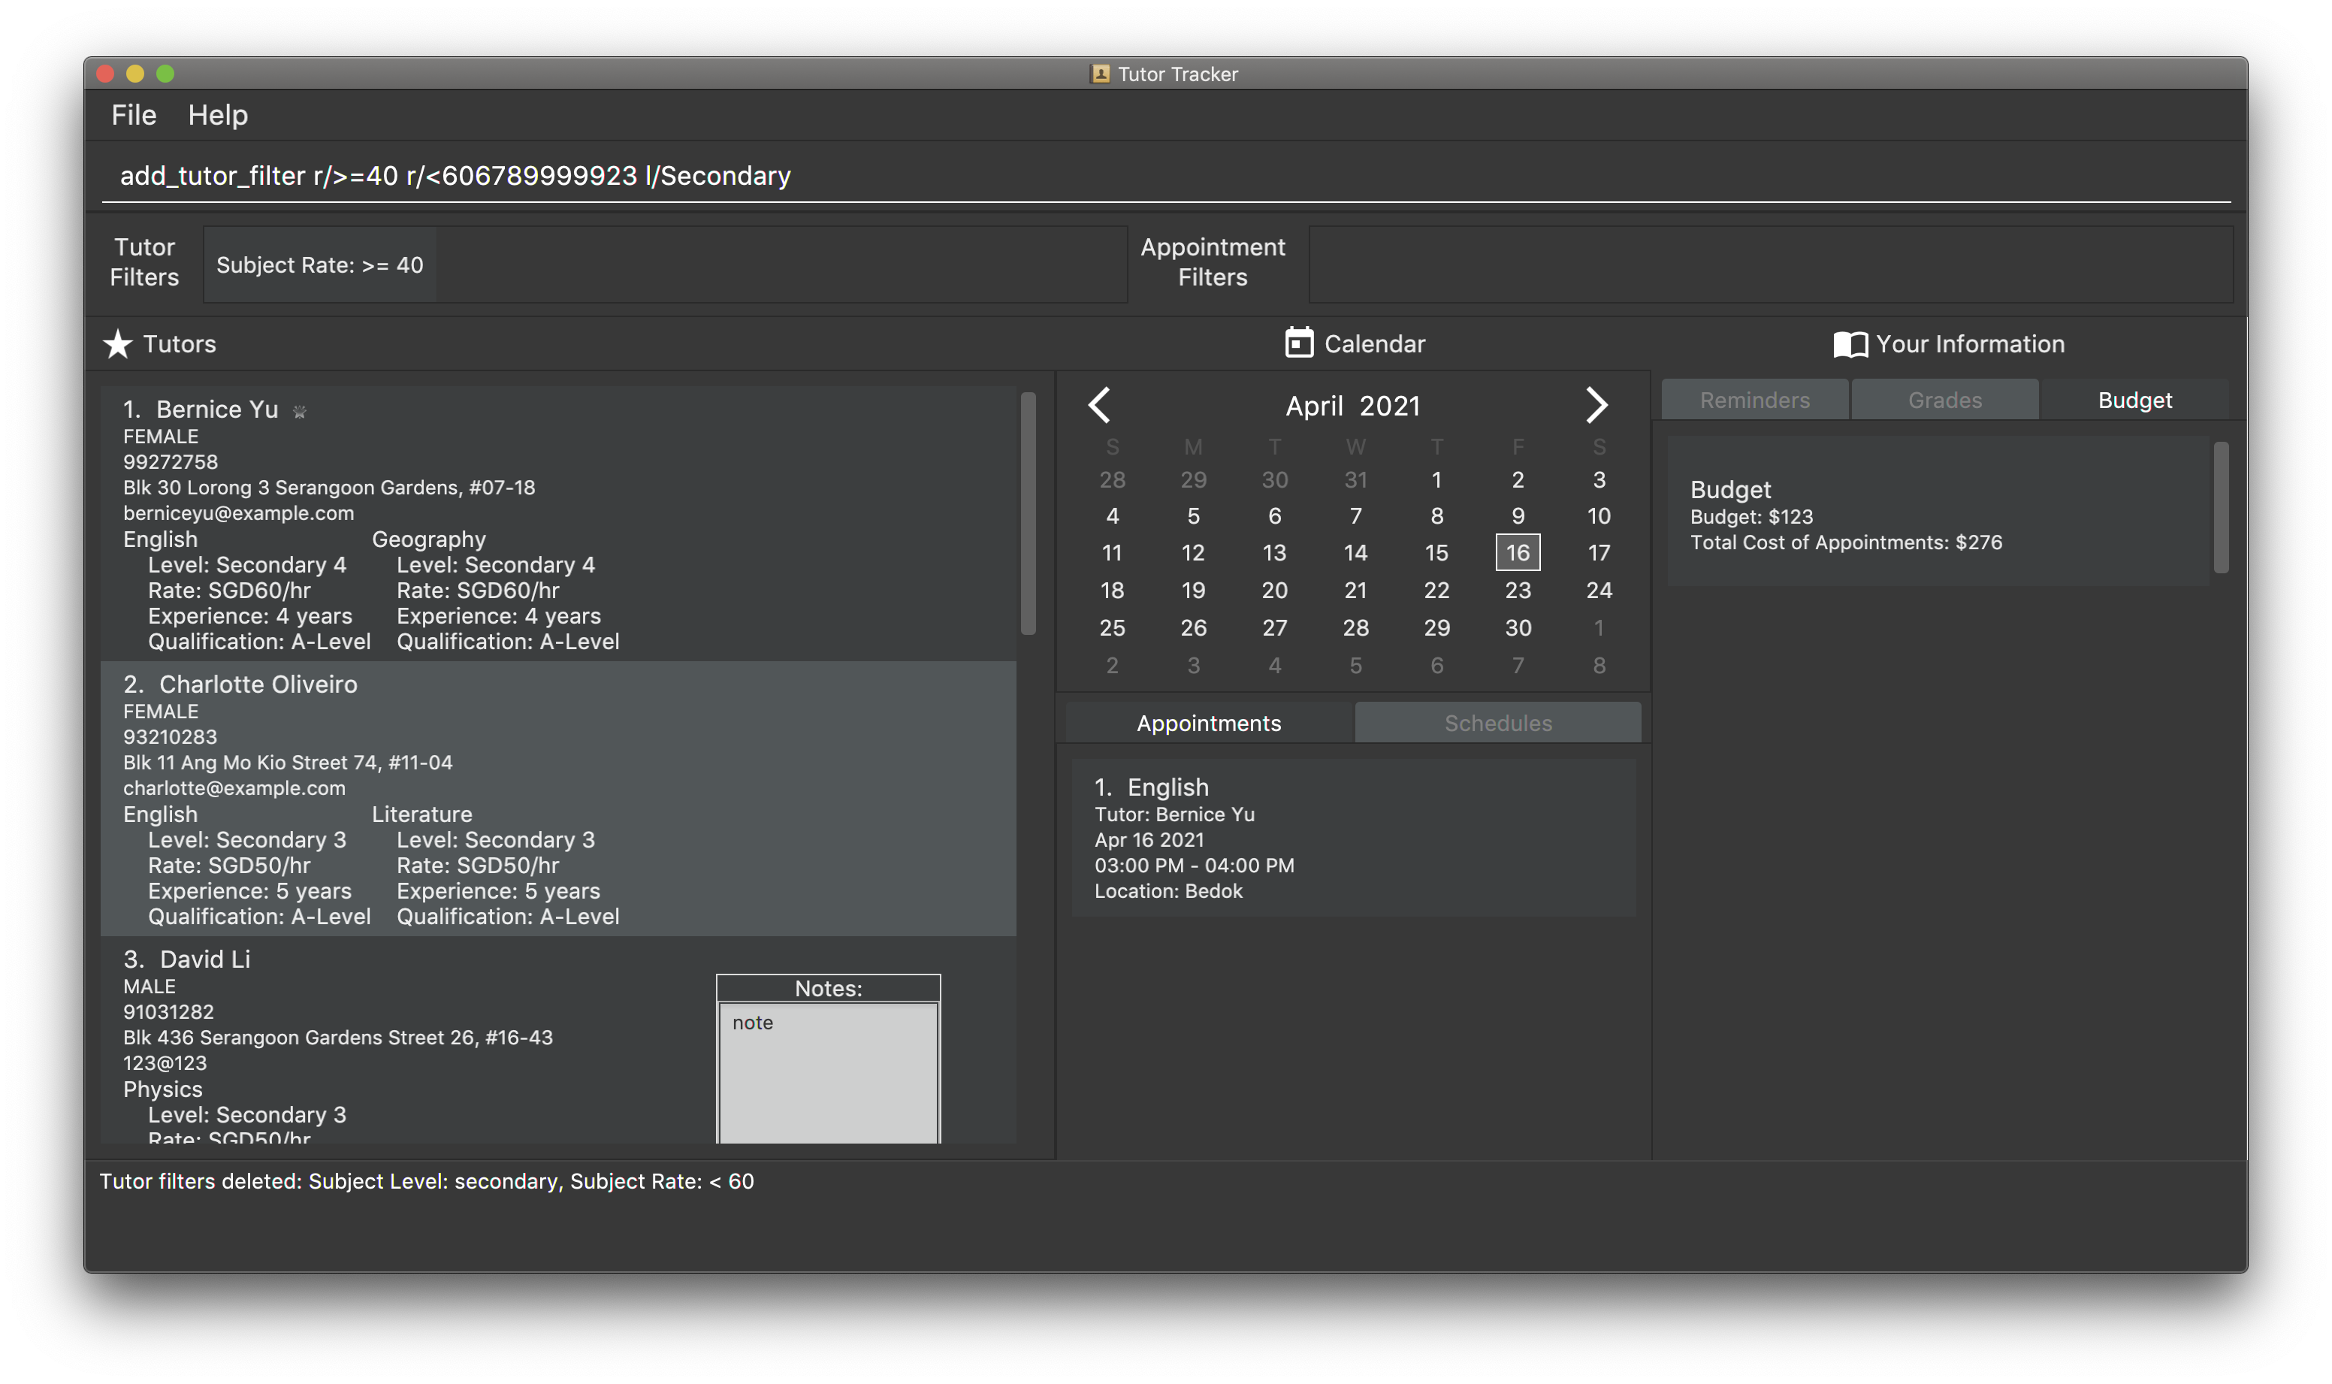Select April 16 in the calendar
This screenshot has height=1384, width=2332.
pos(1517,552)
